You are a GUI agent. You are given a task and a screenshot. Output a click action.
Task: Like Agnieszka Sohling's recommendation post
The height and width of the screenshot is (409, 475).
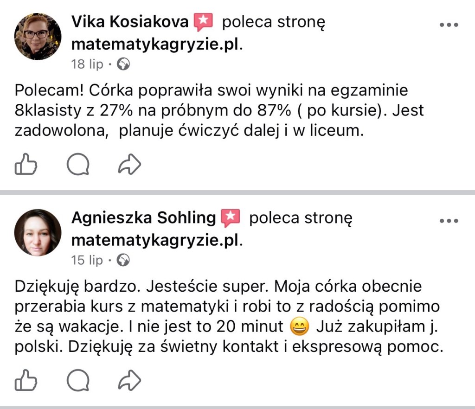26,381
